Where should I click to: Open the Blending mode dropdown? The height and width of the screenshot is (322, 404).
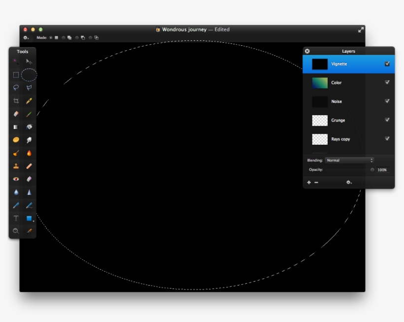tap(348, 160)
